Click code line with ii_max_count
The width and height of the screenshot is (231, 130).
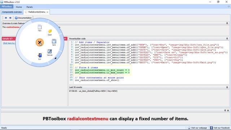click(102, 73)
